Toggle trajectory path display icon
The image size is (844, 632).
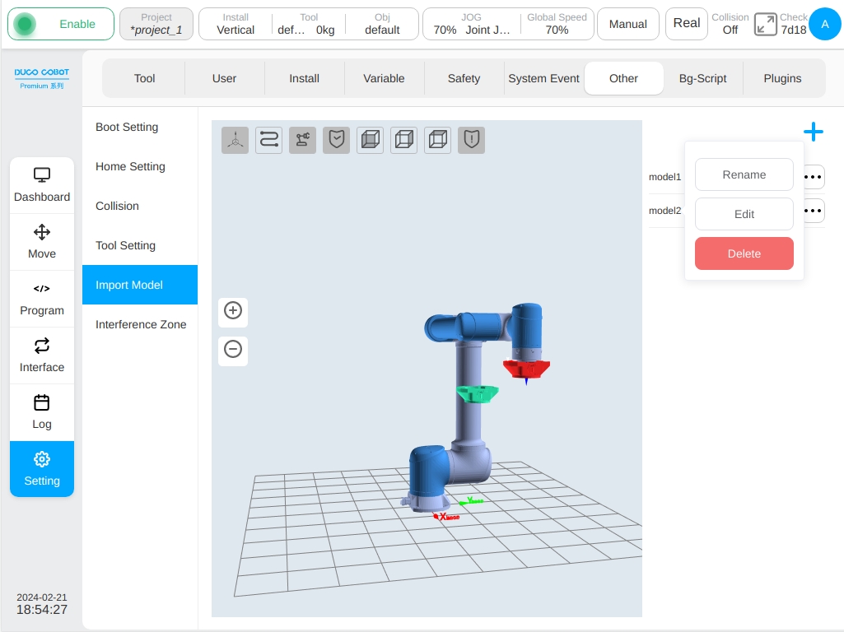pos(268,141)
